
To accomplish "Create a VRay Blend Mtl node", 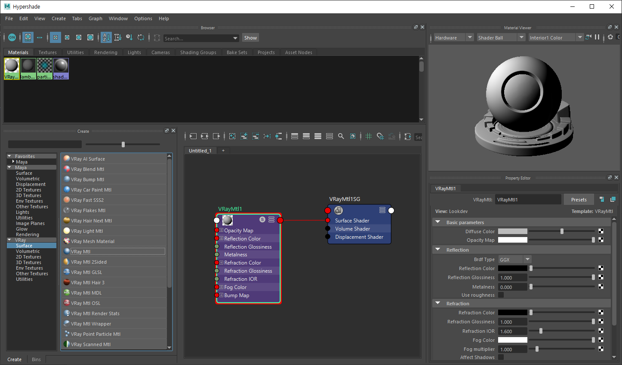I will pyautogui.click(x=114, y=169).
